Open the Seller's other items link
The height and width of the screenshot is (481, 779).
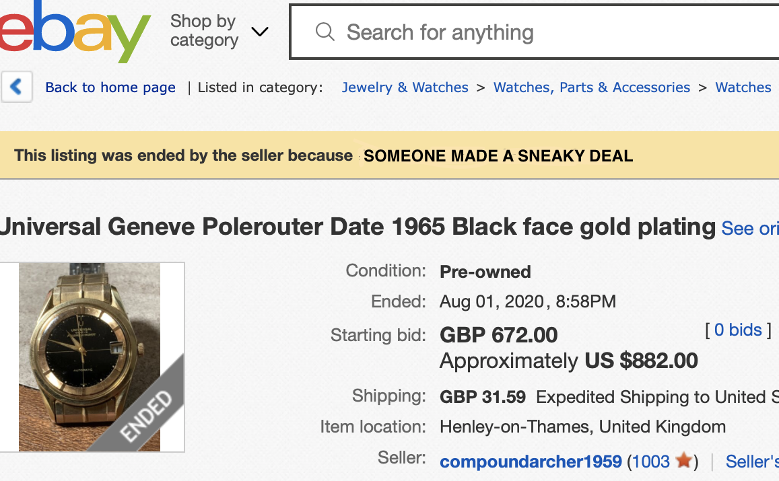point(752,462)
